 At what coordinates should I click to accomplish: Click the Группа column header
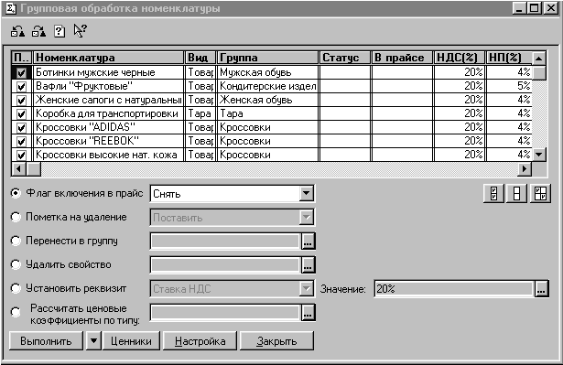point(268,58)
